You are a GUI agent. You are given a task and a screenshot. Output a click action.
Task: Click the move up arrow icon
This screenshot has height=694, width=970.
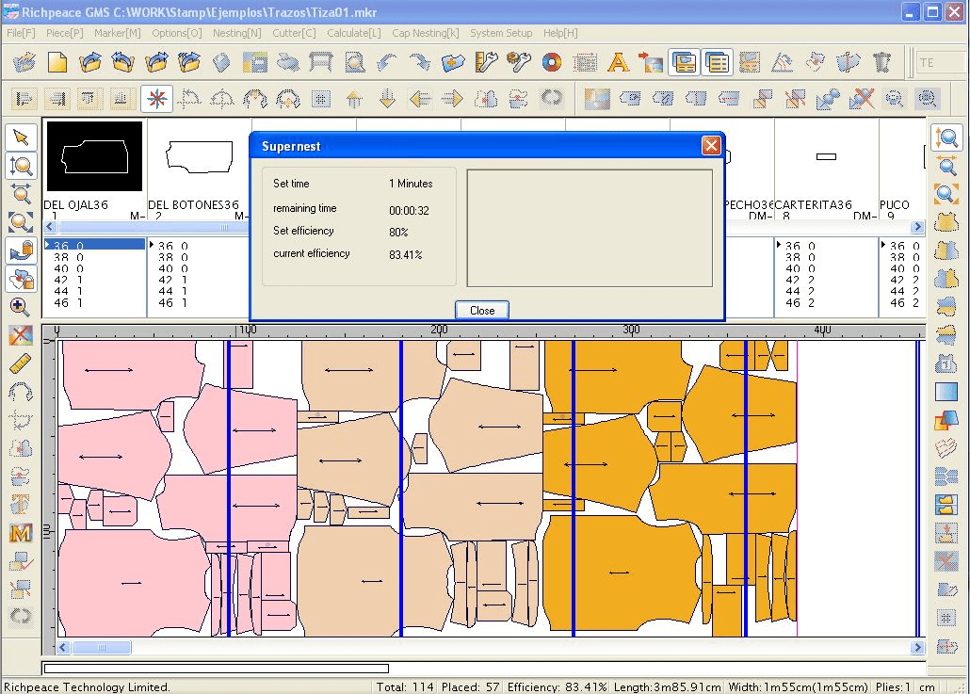pos(354,99)
